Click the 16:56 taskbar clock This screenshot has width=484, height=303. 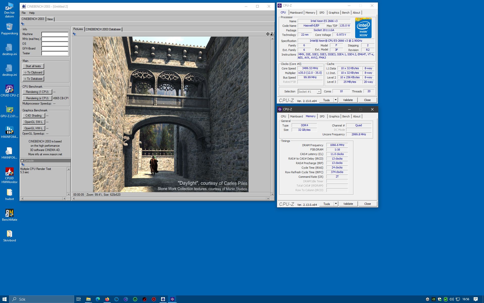466,299
